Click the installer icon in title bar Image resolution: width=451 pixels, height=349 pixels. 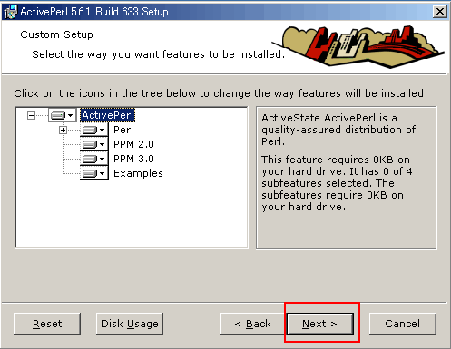coord(10,12)
